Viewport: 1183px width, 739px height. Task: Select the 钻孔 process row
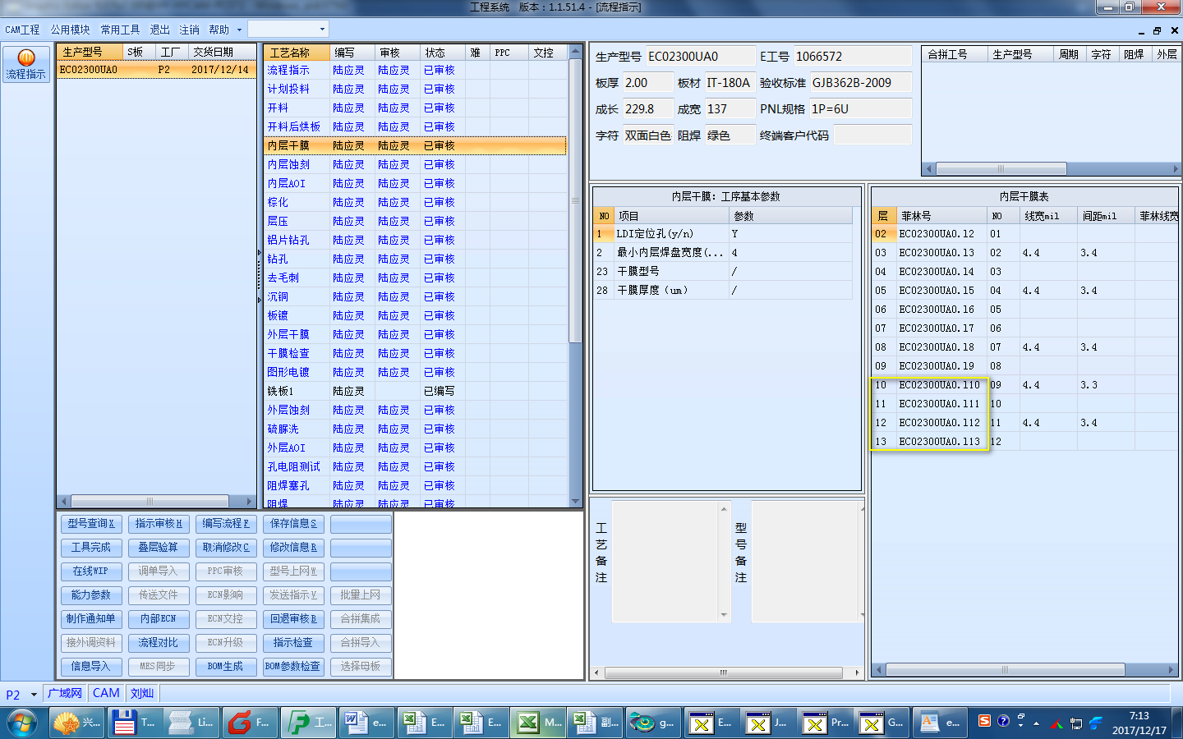[x=415, y=259]
